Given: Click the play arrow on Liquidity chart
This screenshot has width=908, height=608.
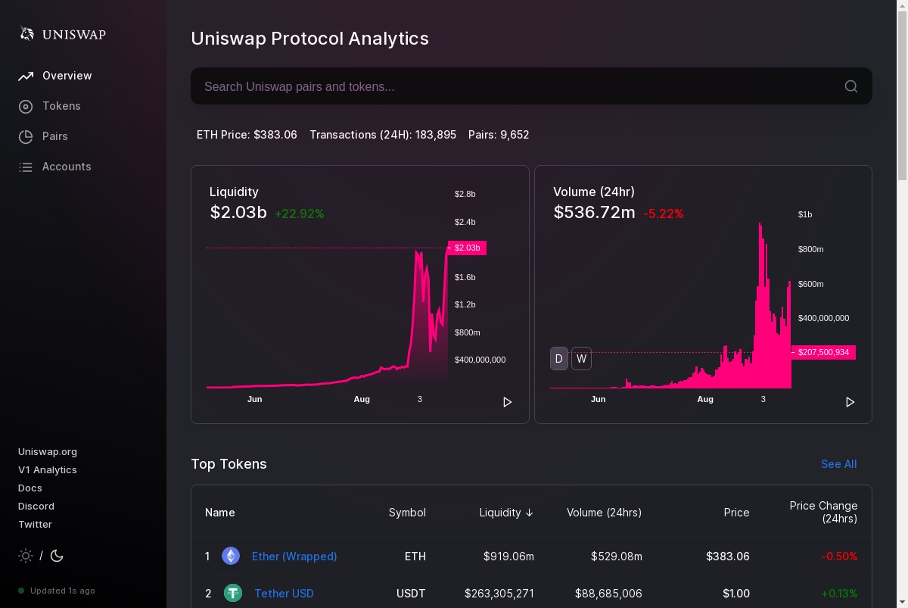Looking at the screenshot, I should [x=507, y=402].
